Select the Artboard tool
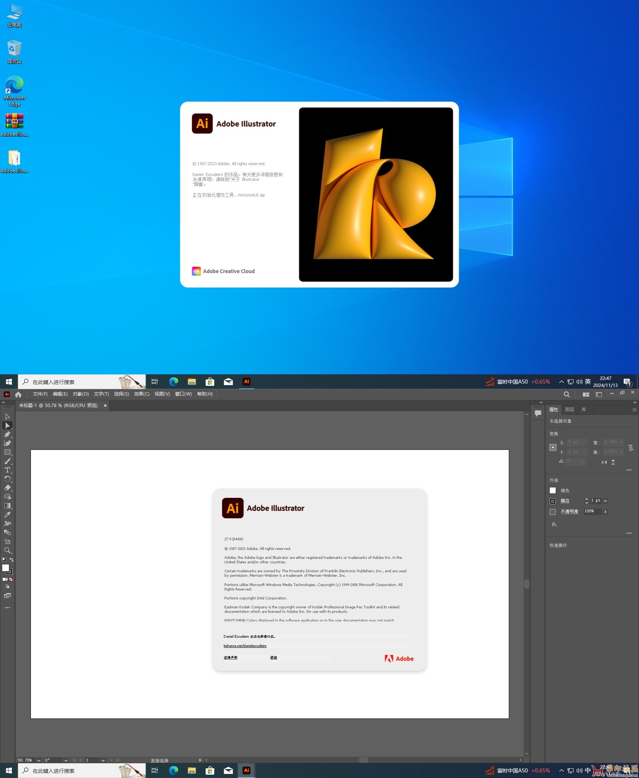Image resolution: width=639 pixels, height=778 pixels. [x=7, y=541]
